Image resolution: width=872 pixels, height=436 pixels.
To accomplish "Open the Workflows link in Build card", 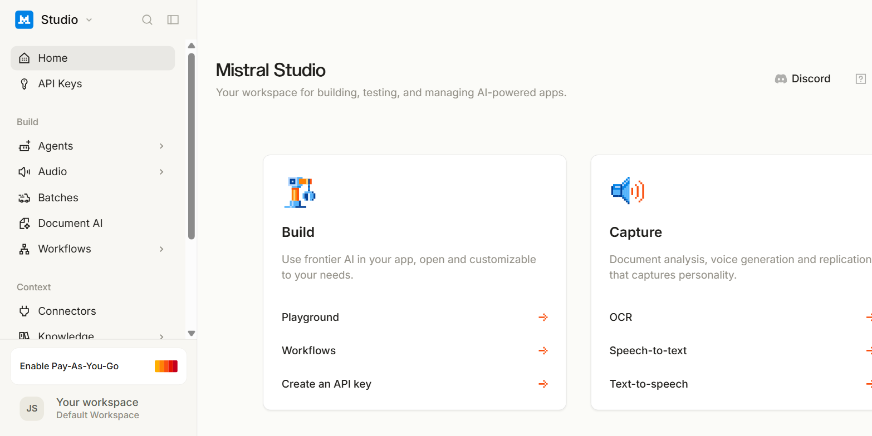I will coord(415,351).
